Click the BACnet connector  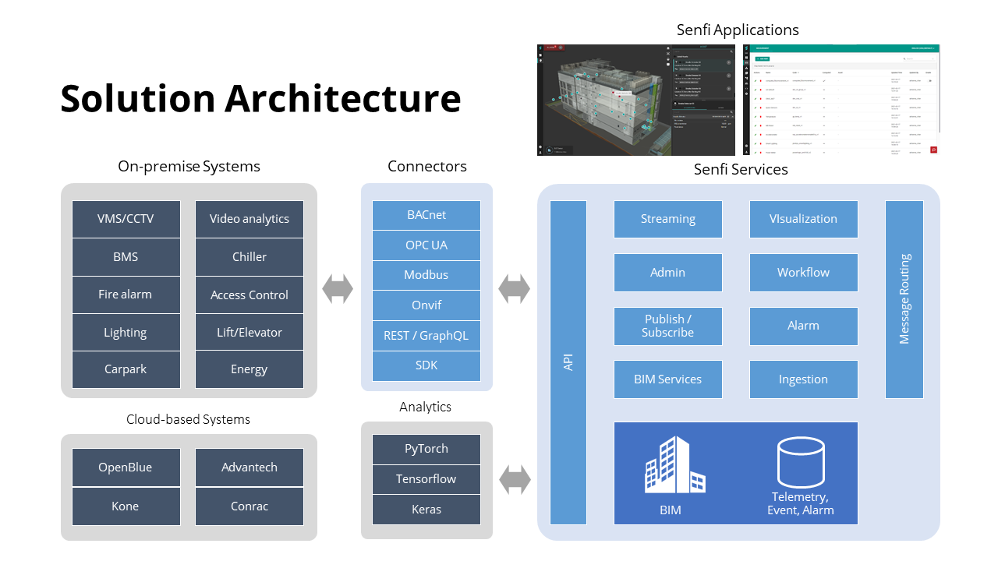click(426, 215)
